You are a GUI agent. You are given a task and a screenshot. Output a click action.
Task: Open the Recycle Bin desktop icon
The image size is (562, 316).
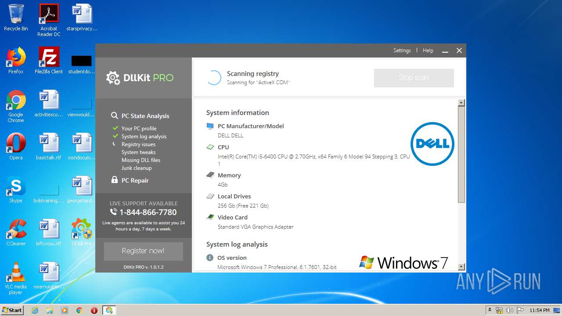(x=16, y=18)
